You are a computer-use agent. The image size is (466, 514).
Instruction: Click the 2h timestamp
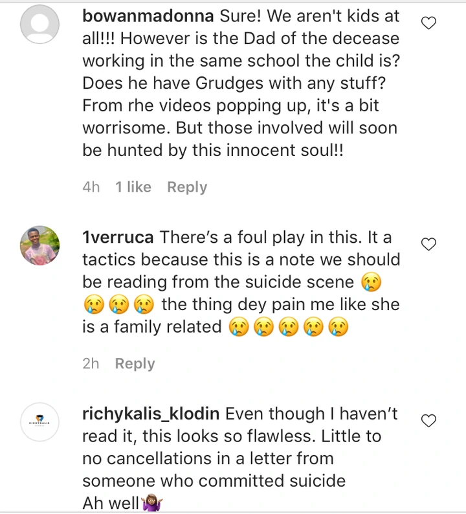coord(91,364)
